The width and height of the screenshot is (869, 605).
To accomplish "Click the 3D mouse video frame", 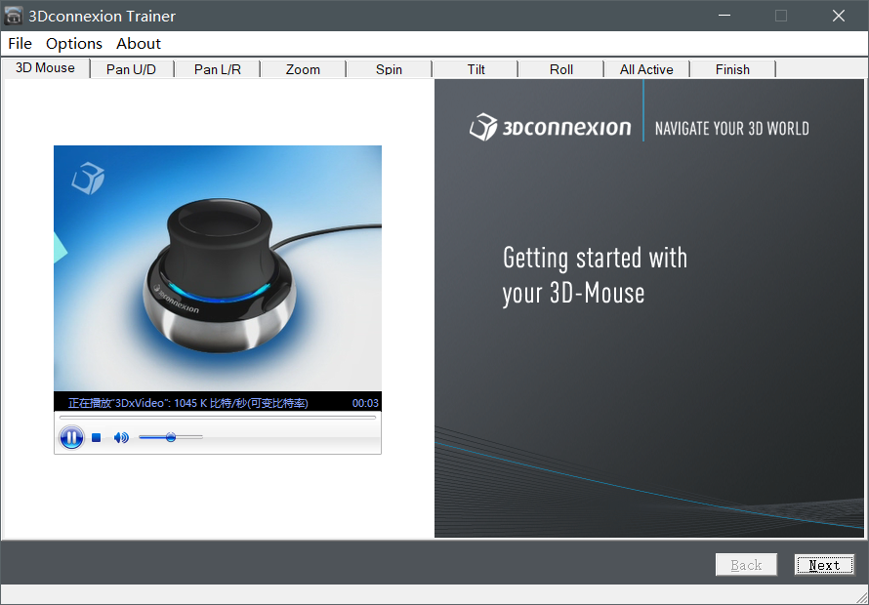I will 217,268.
